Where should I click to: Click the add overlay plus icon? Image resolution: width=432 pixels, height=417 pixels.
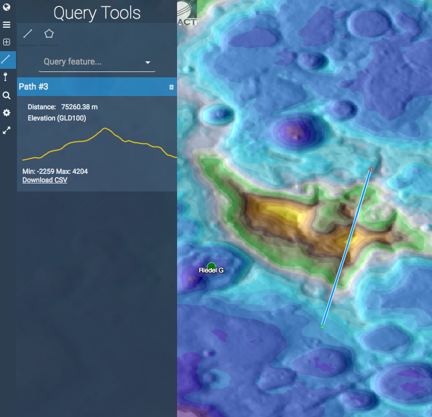(7, 42)
